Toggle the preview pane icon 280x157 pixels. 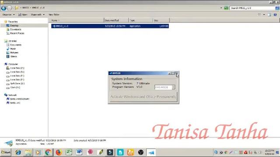(x=269, y=14)
